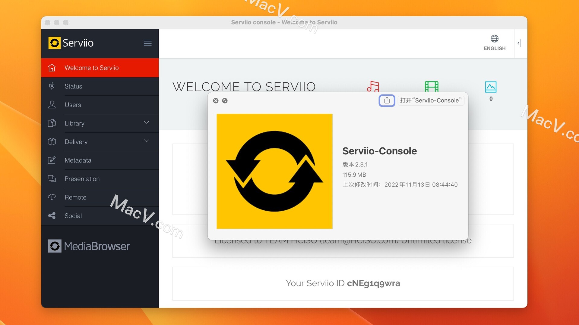
Task: Toggle the sidebar hamburger menu icon
Action: 147,43
